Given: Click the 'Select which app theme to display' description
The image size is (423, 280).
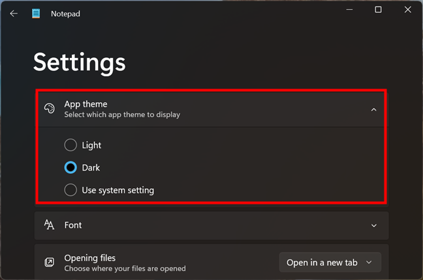Looking at the screenshot, I should point(122,115).
